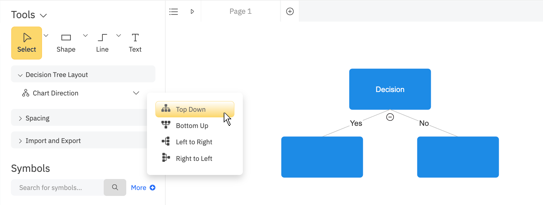Choose the Bottom Up chart direction
This screenshot has height=205, width=543.
point(191,126)
